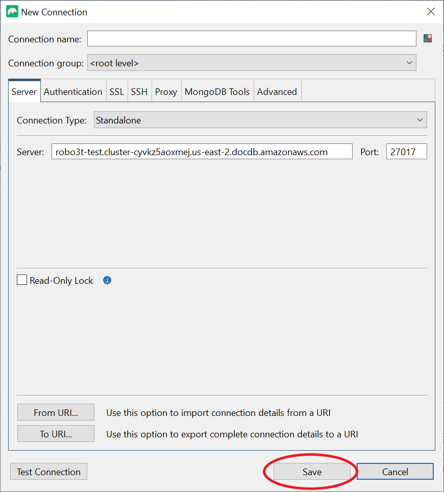Run Test Connection

pyautogui.click(x=48, y=471)
